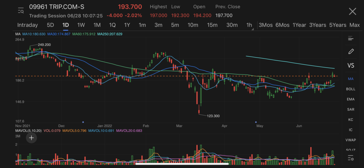Open MAVOL(5,10,20) indicator settings

[28, 131]
